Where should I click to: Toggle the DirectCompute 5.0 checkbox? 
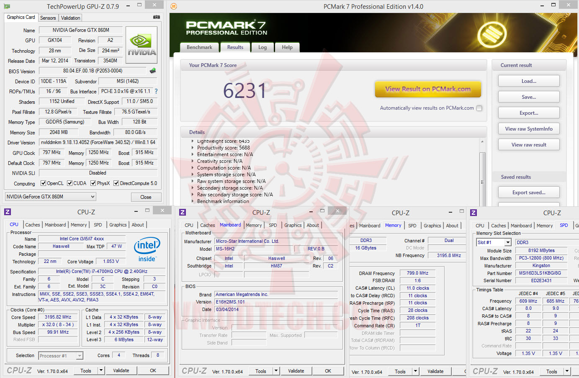click(x=116, y=183)
